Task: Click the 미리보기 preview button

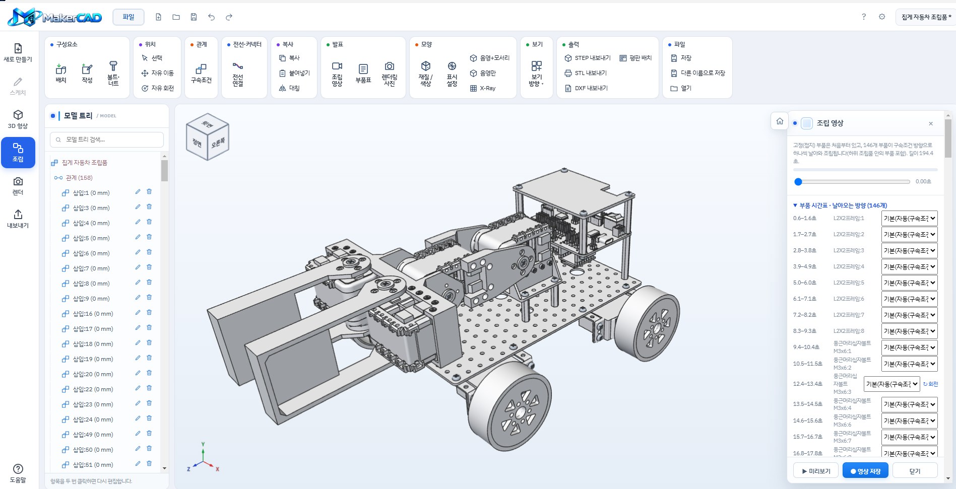Action: 816,471
